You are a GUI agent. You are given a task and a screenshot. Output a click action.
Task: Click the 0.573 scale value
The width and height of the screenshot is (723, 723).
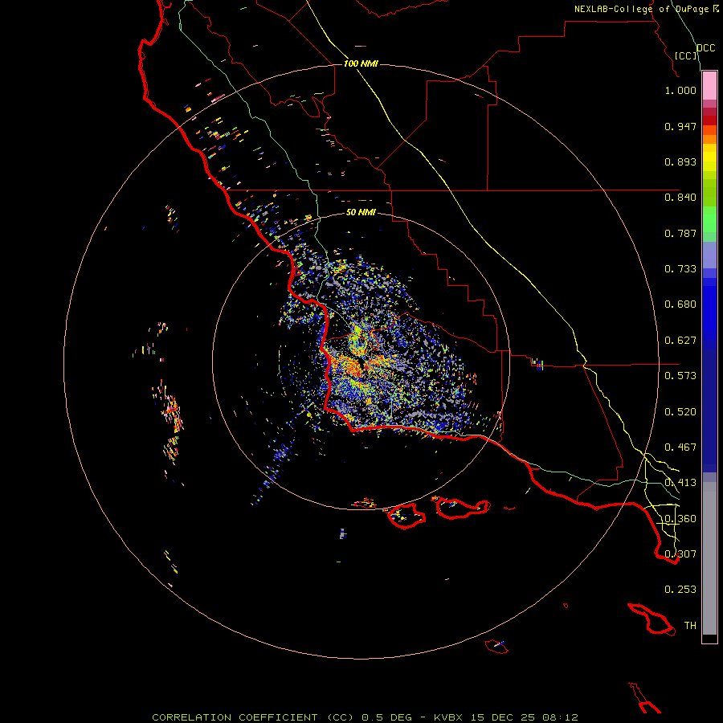(680, 376)
